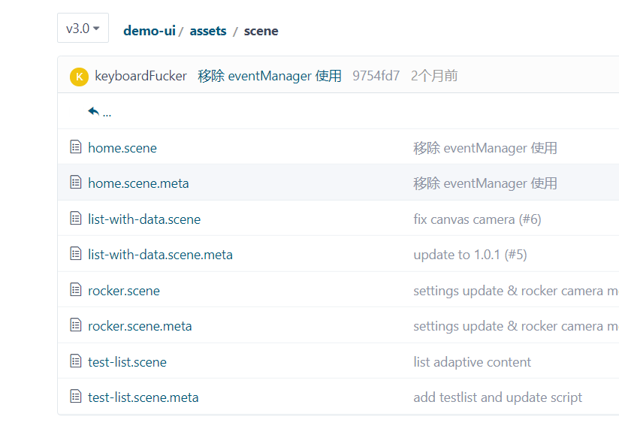This screenshot has height=435, width=619.
Task: Click the file icon beside rocker.scene.meta
Action: 75,325
